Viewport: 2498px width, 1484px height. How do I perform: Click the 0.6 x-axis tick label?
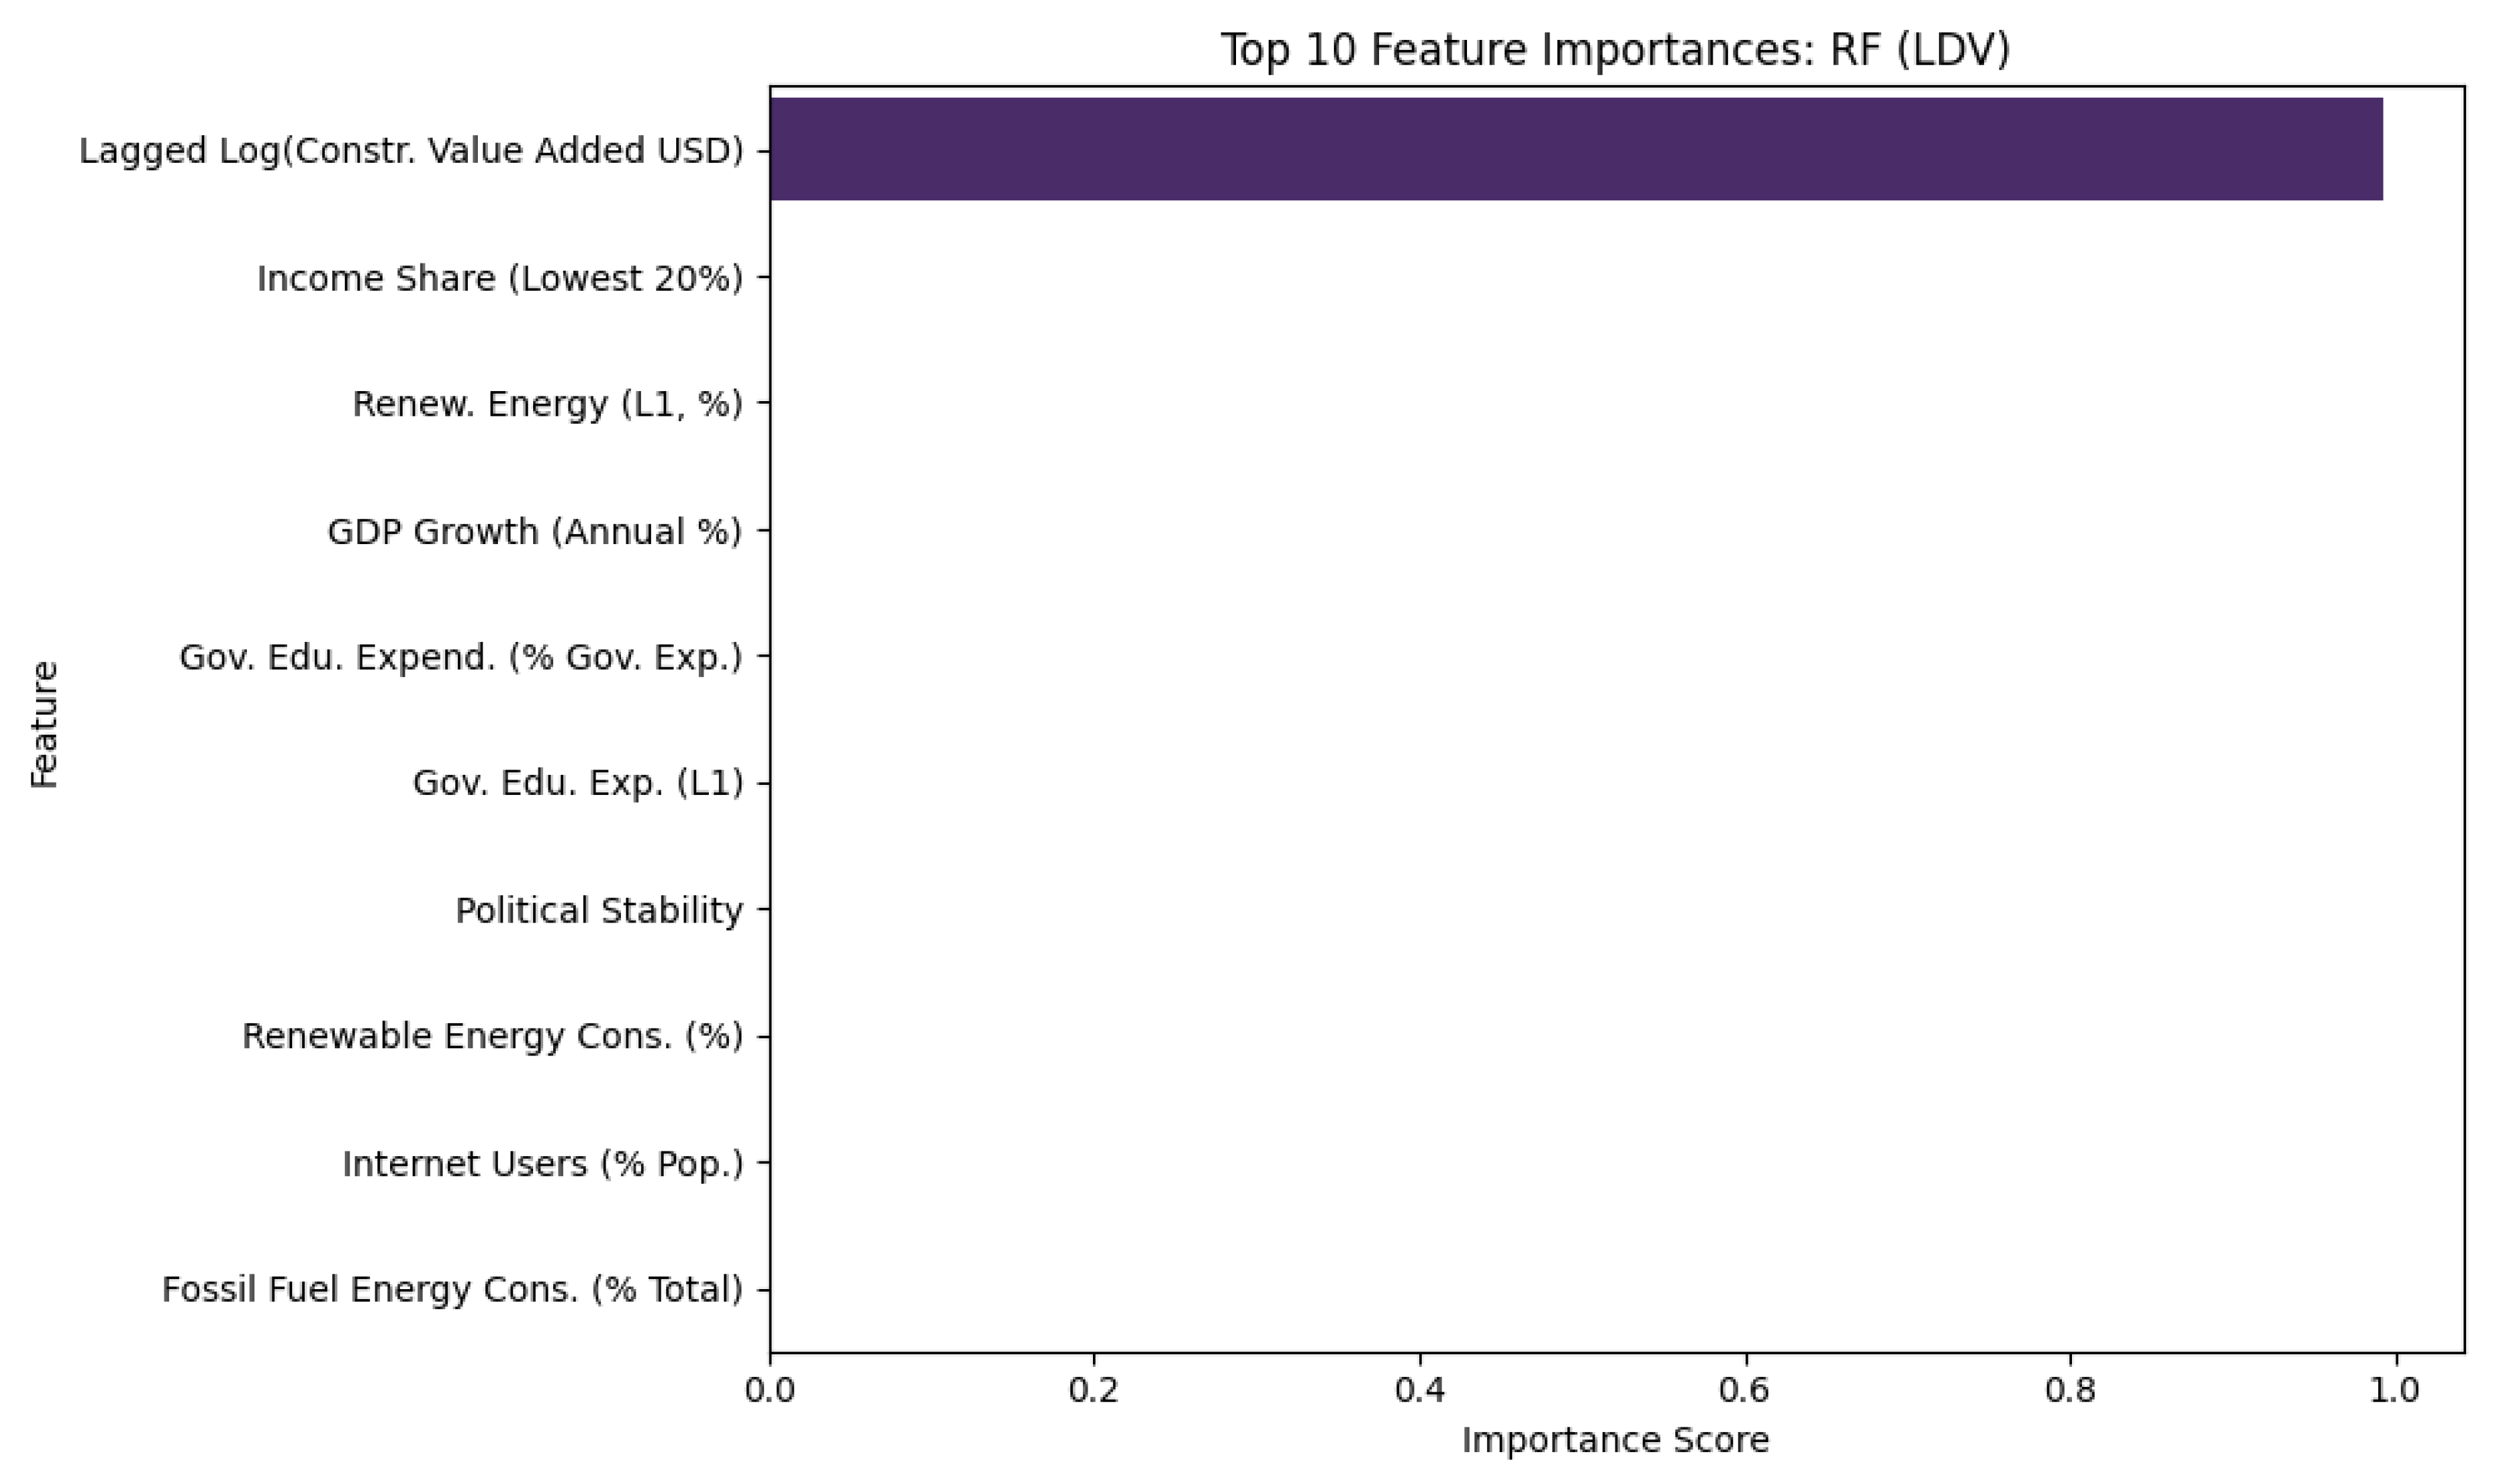(x=1745, y=1391)
